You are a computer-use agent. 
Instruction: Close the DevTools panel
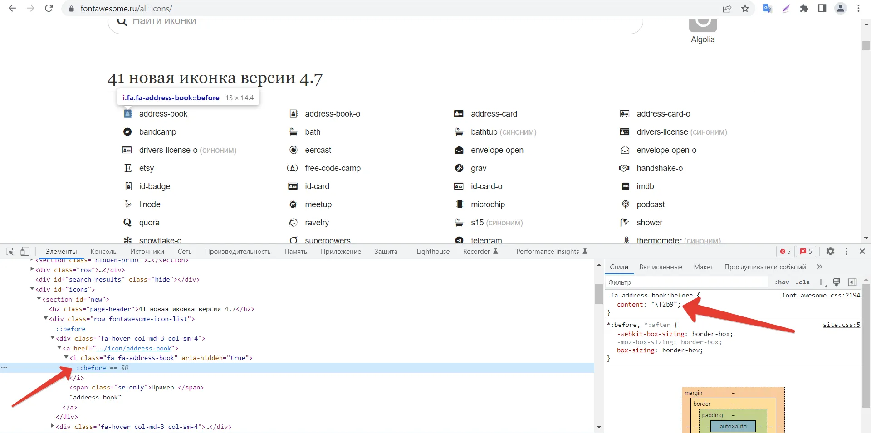862,251
